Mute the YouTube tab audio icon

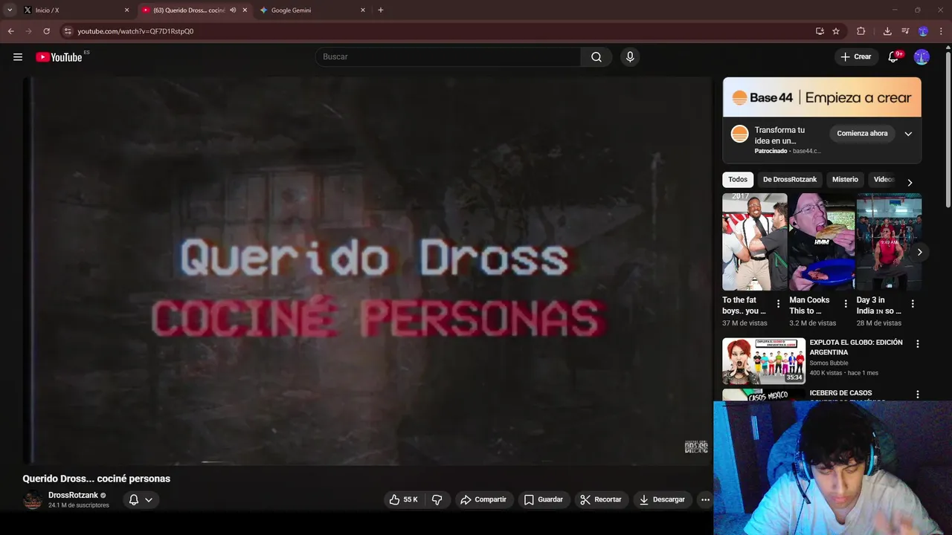233,10
